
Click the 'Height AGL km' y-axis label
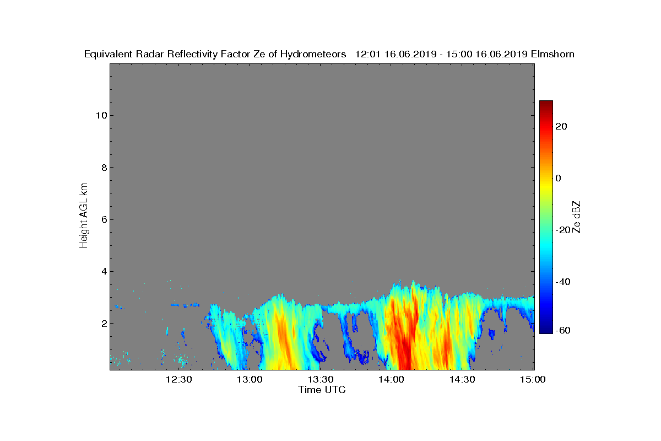tap(84, 216)
